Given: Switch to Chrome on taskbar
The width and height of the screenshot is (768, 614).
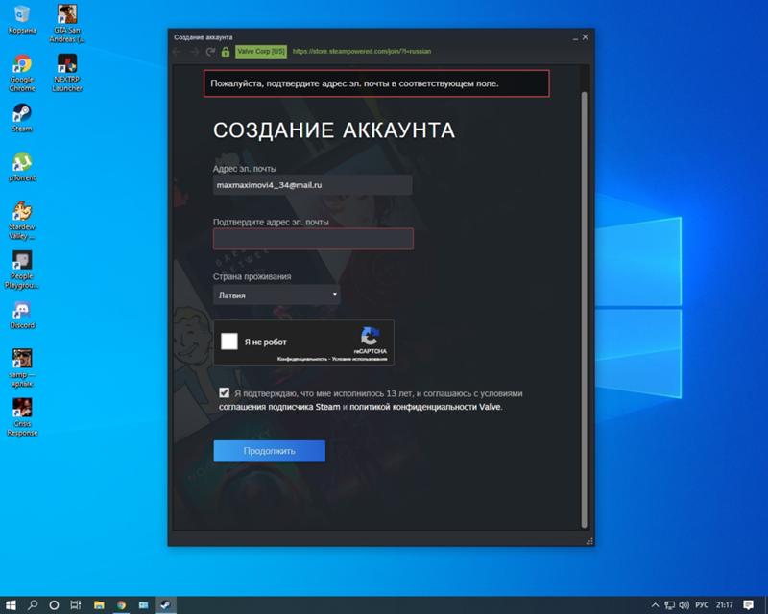Looking at the screenshot, I should tap(121, 605).
